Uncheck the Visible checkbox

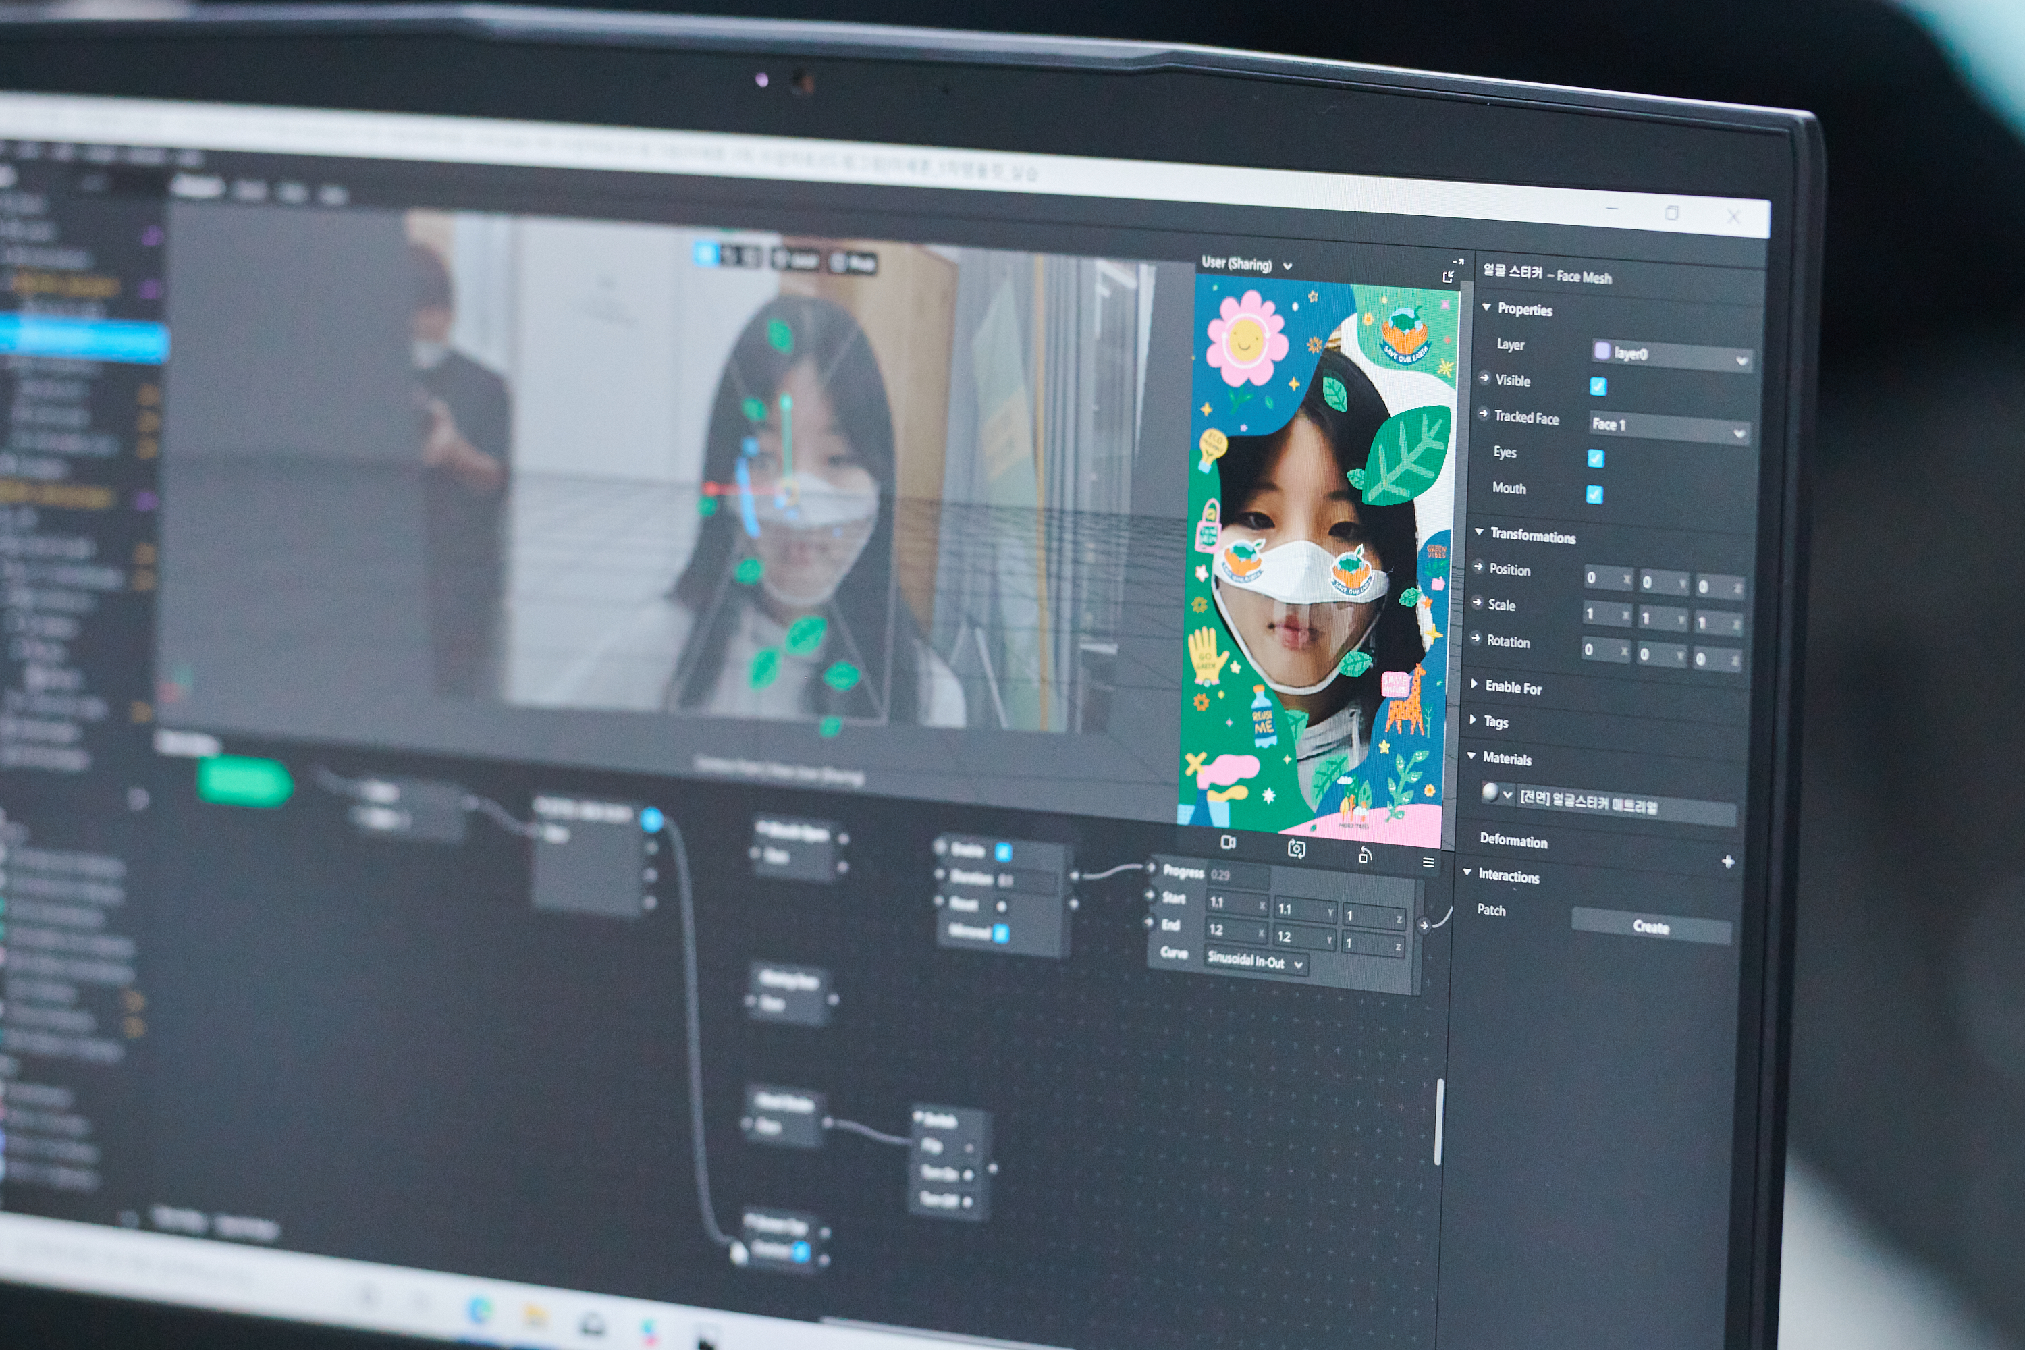point(1598,385)
